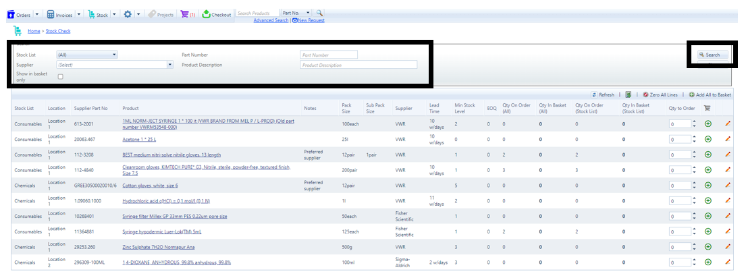Add Syringe hypodermic Luer-Lok row to basket
The height and width of the screenshot is (278, 744).
point(708,231)
